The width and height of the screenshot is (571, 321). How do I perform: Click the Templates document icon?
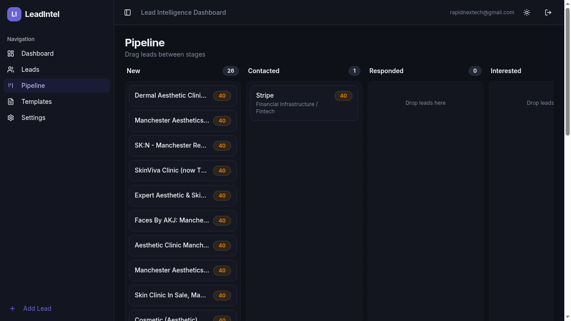[11, 102]
